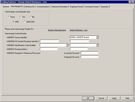Open Help for this dialog
Viewport: 135px width, 102px height.
coord(127,98)
